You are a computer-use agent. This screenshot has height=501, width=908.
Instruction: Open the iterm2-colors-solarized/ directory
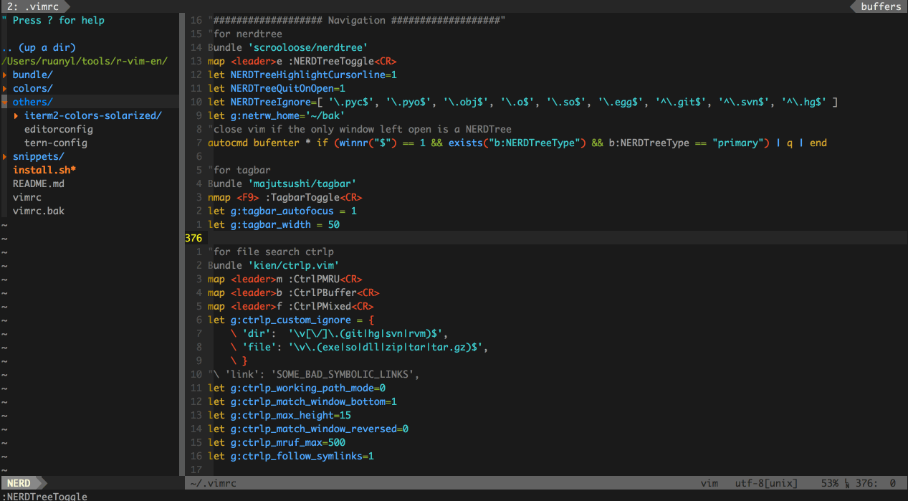[x=93, y=115]
